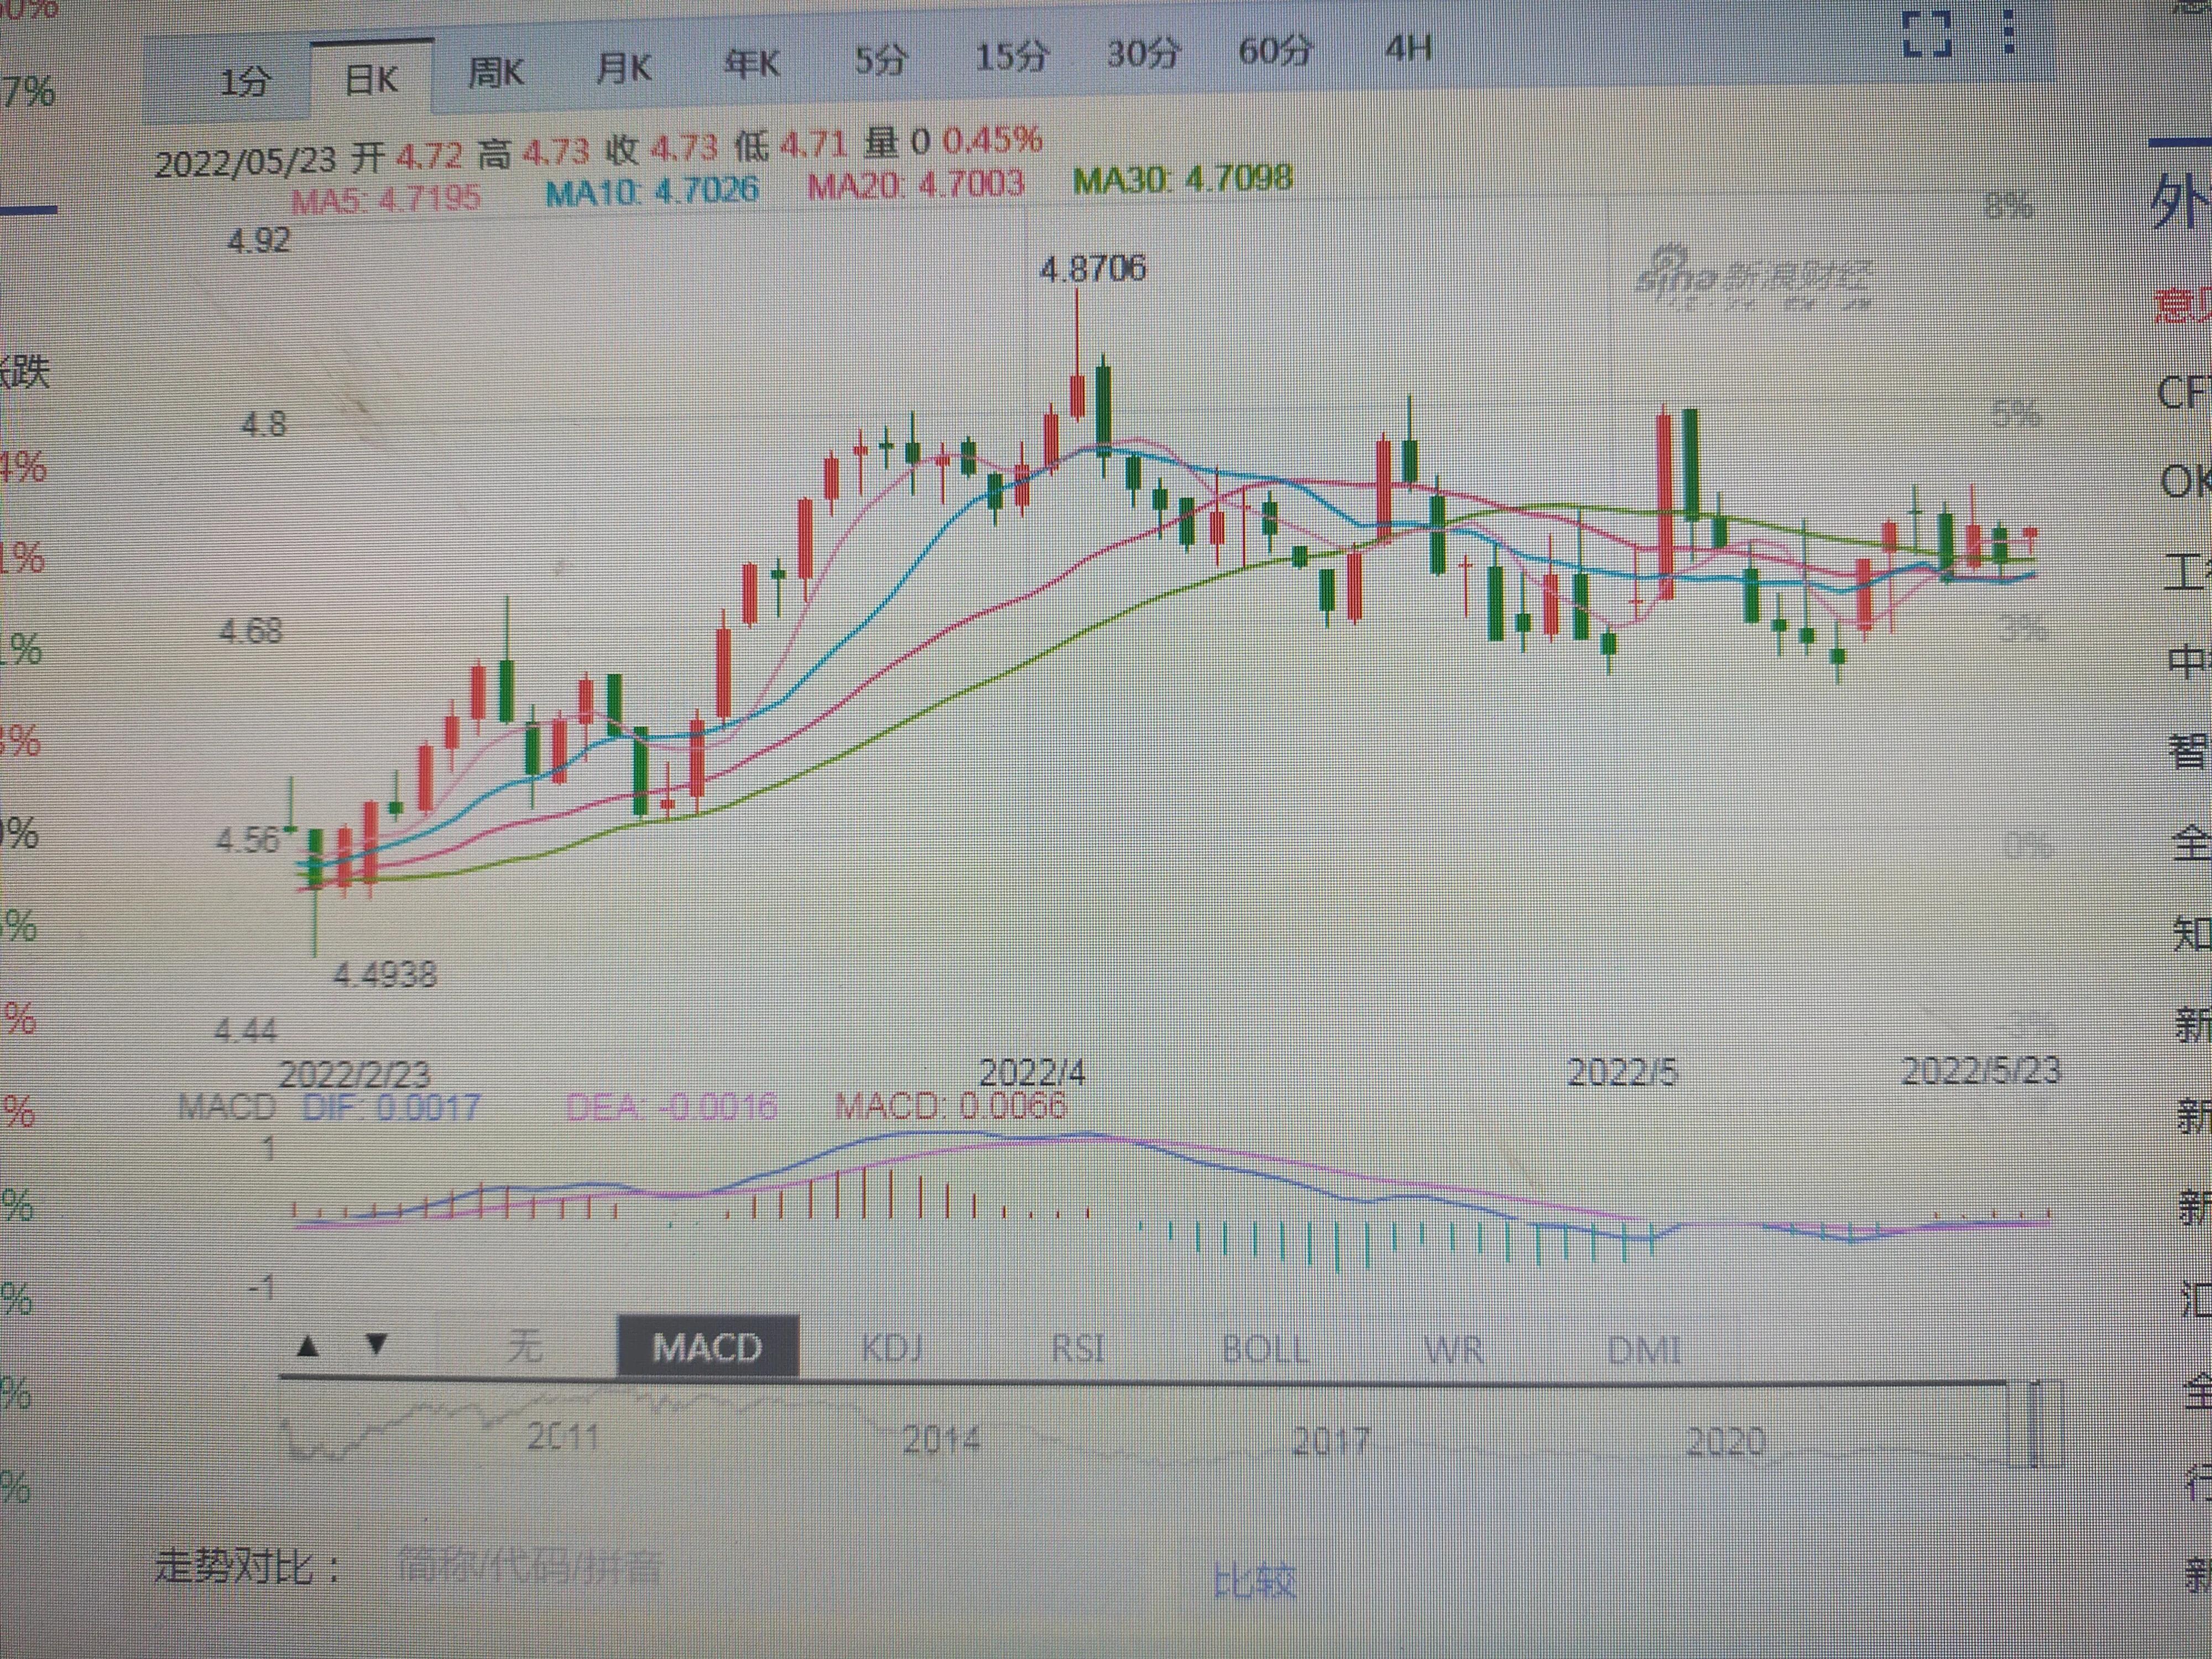Show the 年K yearly chart
The height and width of the screenshot is (1659, 2212).
(751, 64)
